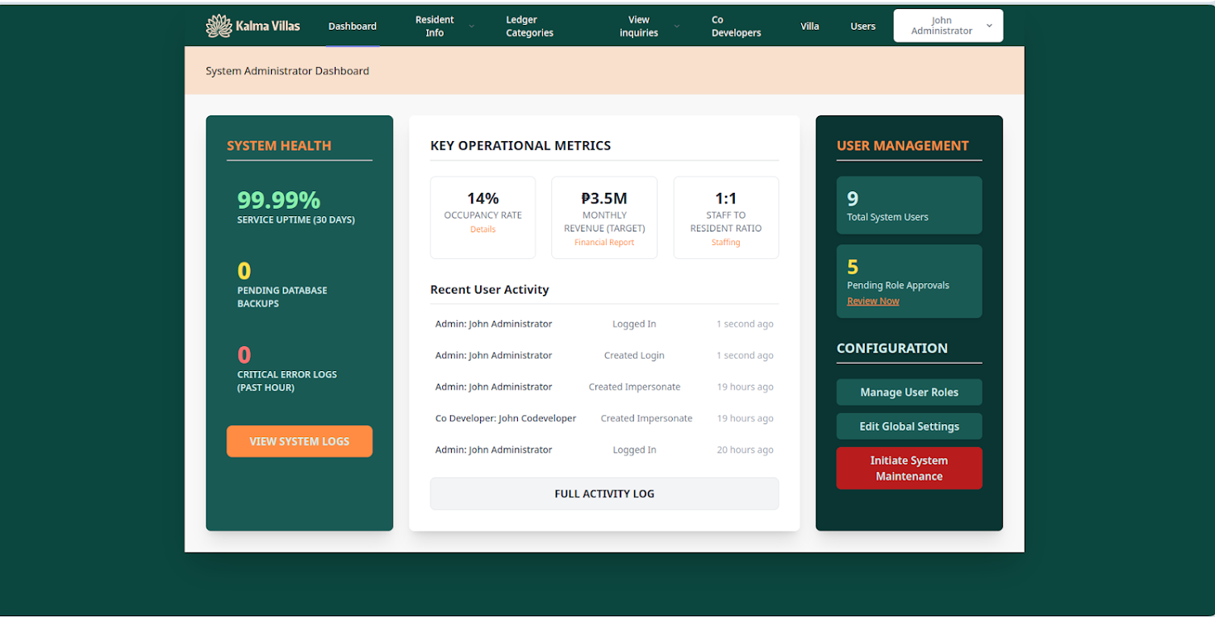The height and width of the screenshot is (617, 1215).
Task: Go to Ledger Categories
Action: tap(529, 27)
